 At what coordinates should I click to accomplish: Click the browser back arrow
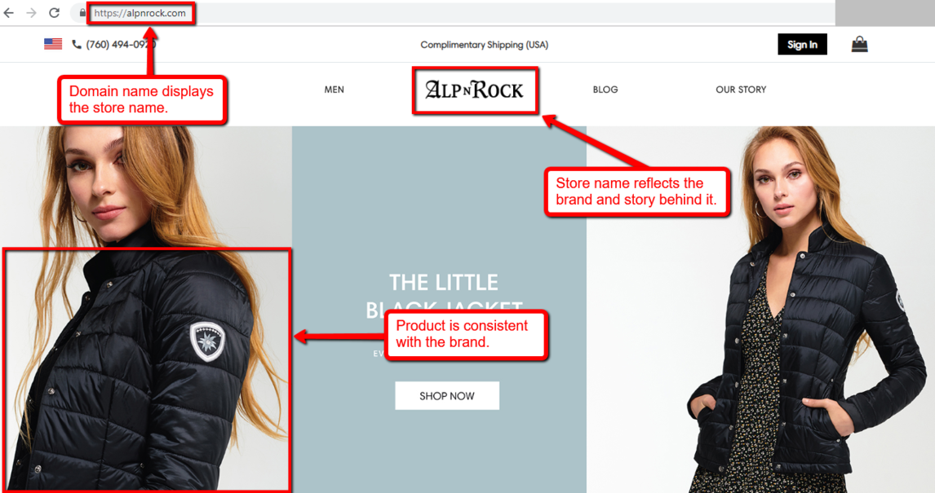tap(8, 12)
